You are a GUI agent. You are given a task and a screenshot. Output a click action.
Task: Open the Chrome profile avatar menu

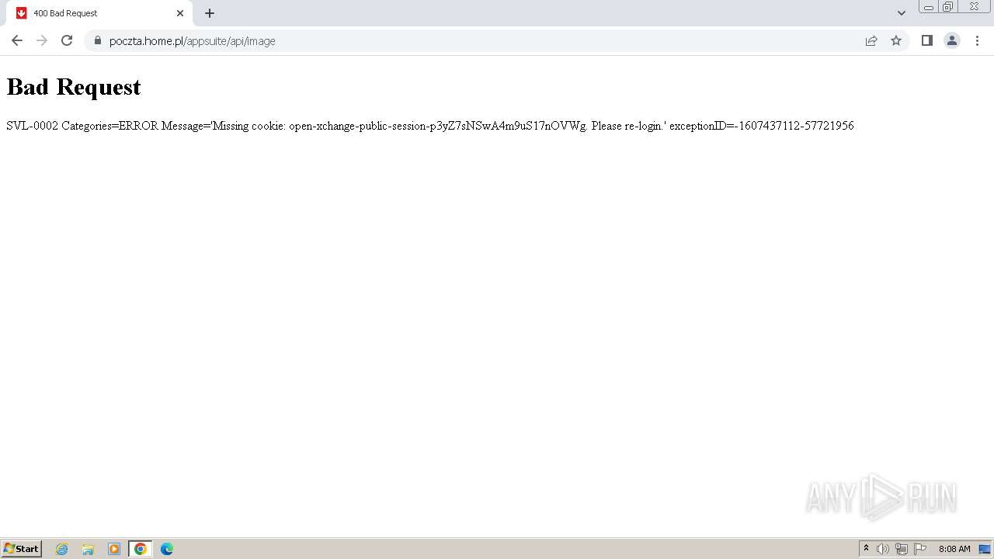(x=952, y=40)
